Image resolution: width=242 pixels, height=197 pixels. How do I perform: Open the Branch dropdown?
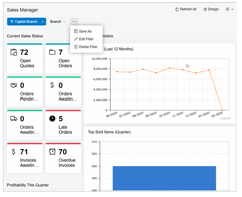coord(58,22)
